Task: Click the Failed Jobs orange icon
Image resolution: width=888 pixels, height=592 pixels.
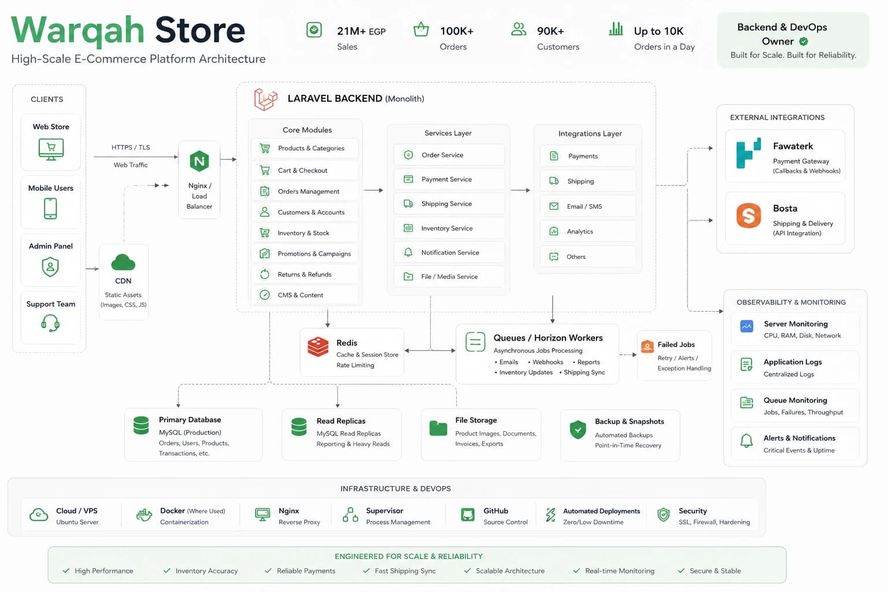Action: [x=647, y=346]
